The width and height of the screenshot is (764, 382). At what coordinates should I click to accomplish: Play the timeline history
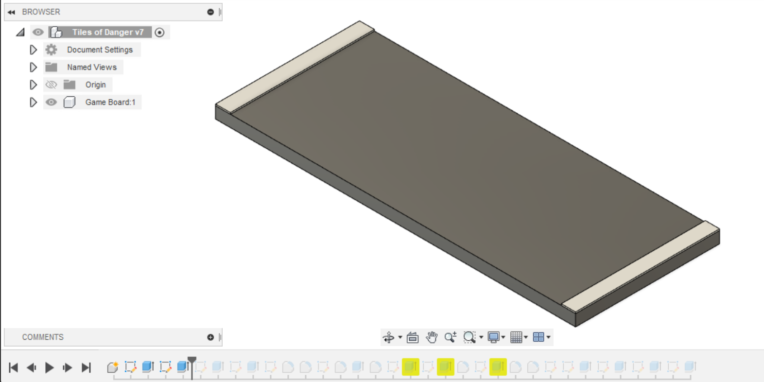coord(49,367)
